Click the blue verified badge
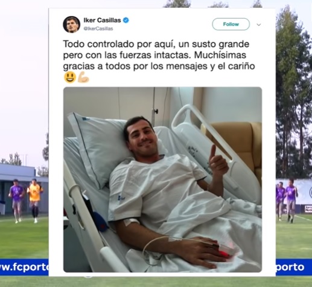This screenshot has height=287, width=312. [126, 20]
